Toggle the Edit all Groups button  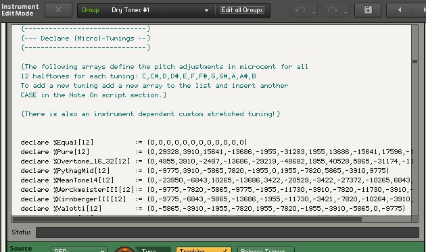pyautogui.click(x=242, y=10)
